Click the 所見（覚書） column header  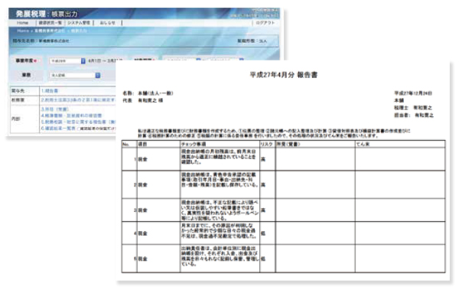click(315, 145)
